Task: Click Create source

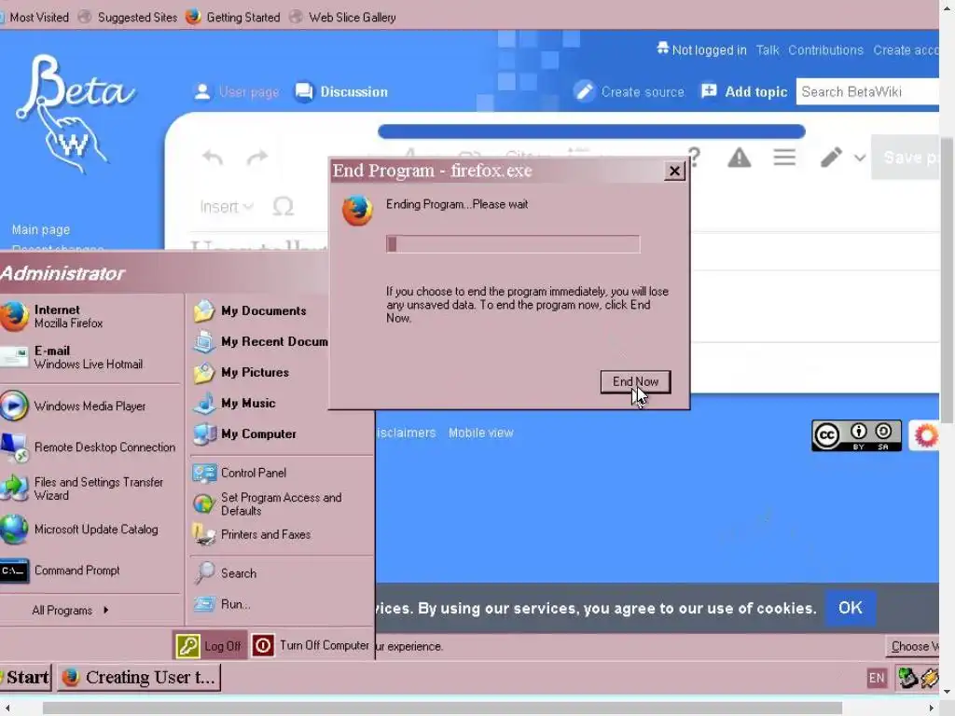Action: click(x=630, y=92)
